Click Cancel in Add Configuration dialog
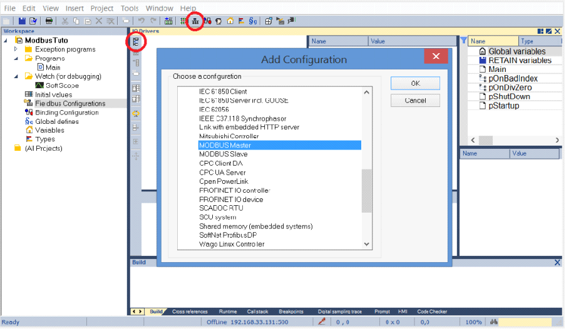 415,100
